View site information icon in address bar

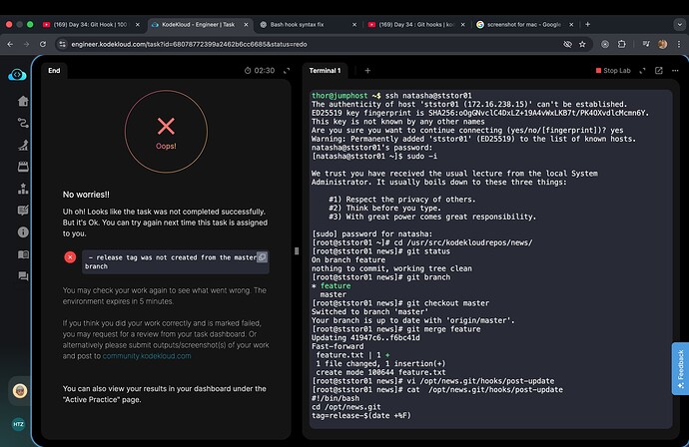[62, 44]
